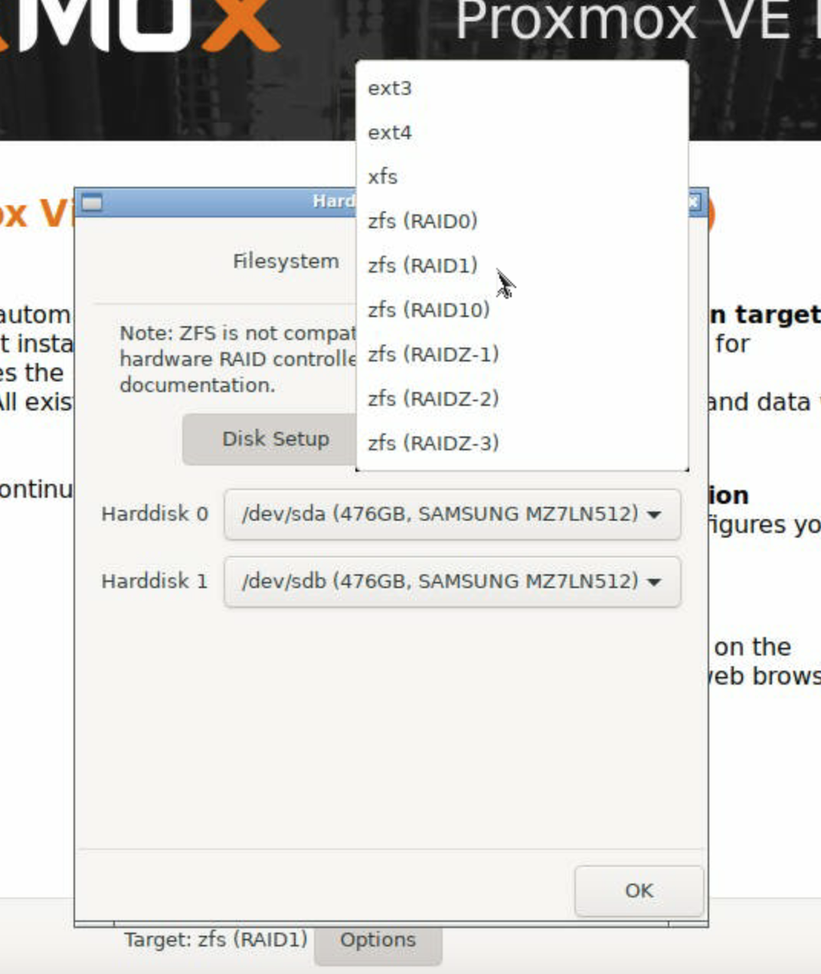Select zfs (RAID0) option

423,221
